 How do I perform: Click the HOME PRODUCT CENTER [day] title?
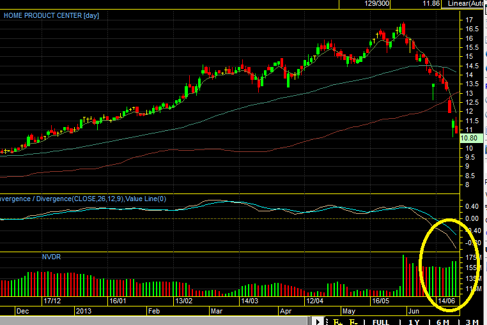click(x=51, y=15)
